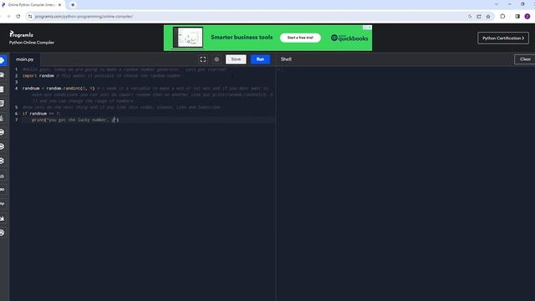Screen dimensions: 535x301
Task: Click the browser address bar URL
Action: [x=84, y=17]
